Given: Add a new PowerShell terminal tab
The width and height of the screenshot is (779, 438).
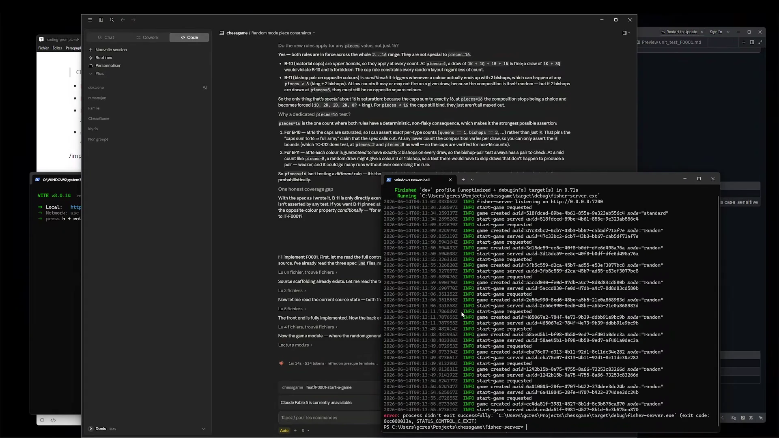Looking at the screenshot, I should [x=463, y=180].
